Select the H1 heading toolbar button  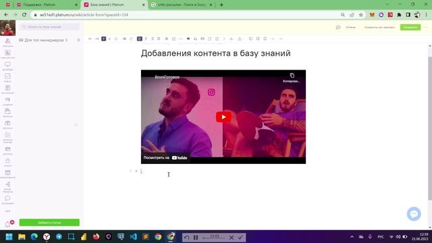click(x=90, y=39)
